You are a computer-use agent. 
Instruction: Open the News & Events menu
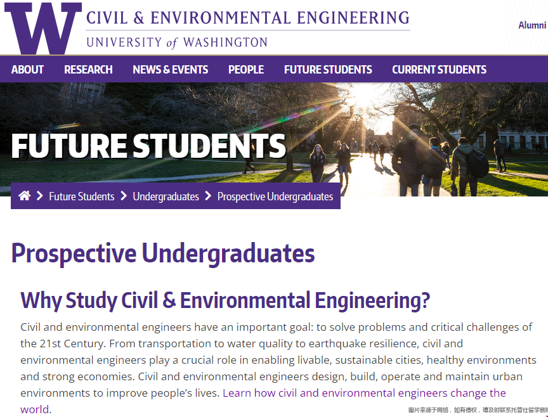(171, 70)
